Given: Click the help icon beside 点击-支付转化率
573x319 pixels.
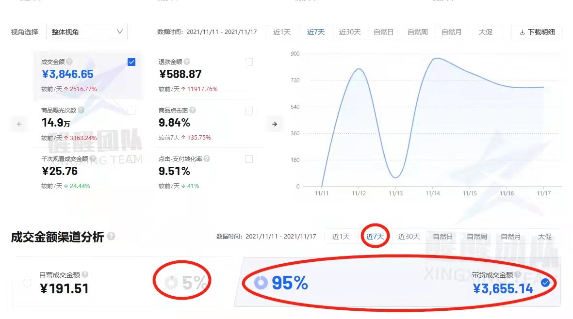Looking at the screenshot, I should (207, 159).
